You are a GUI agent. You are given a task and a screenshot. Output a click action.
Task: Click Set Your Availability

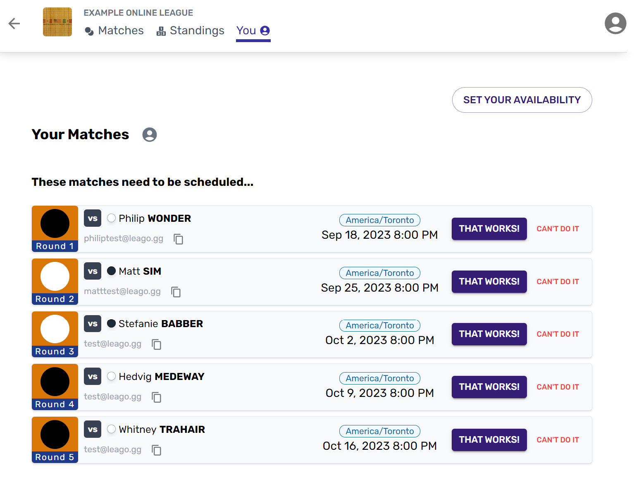click(x=522, y=100)
